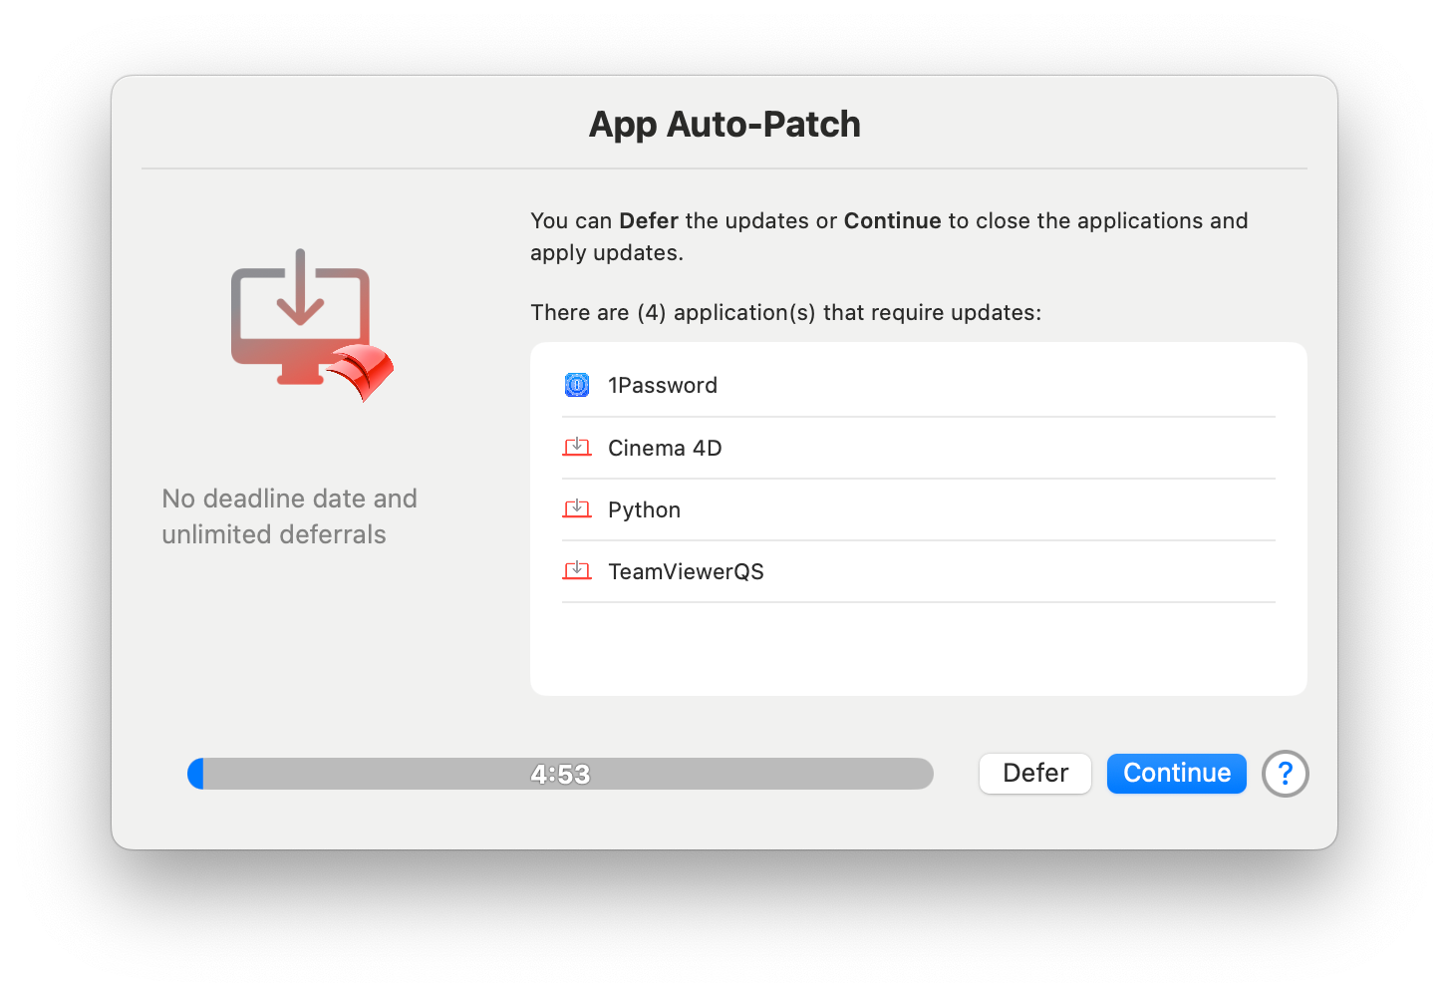Click the Continue button
1449x997 pixels.
click(x=1176, y=774)
